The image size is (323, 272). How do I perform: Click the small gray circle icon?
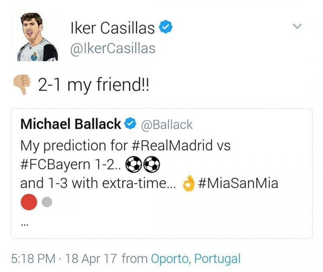pyautogui.click(x=47, y=202)
